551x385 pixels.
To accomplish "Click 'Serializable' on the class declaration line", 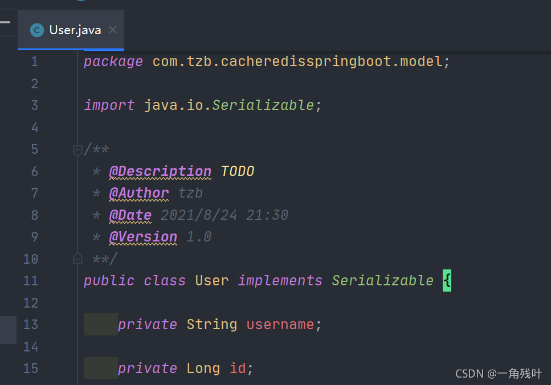I will tap(383, 281).
